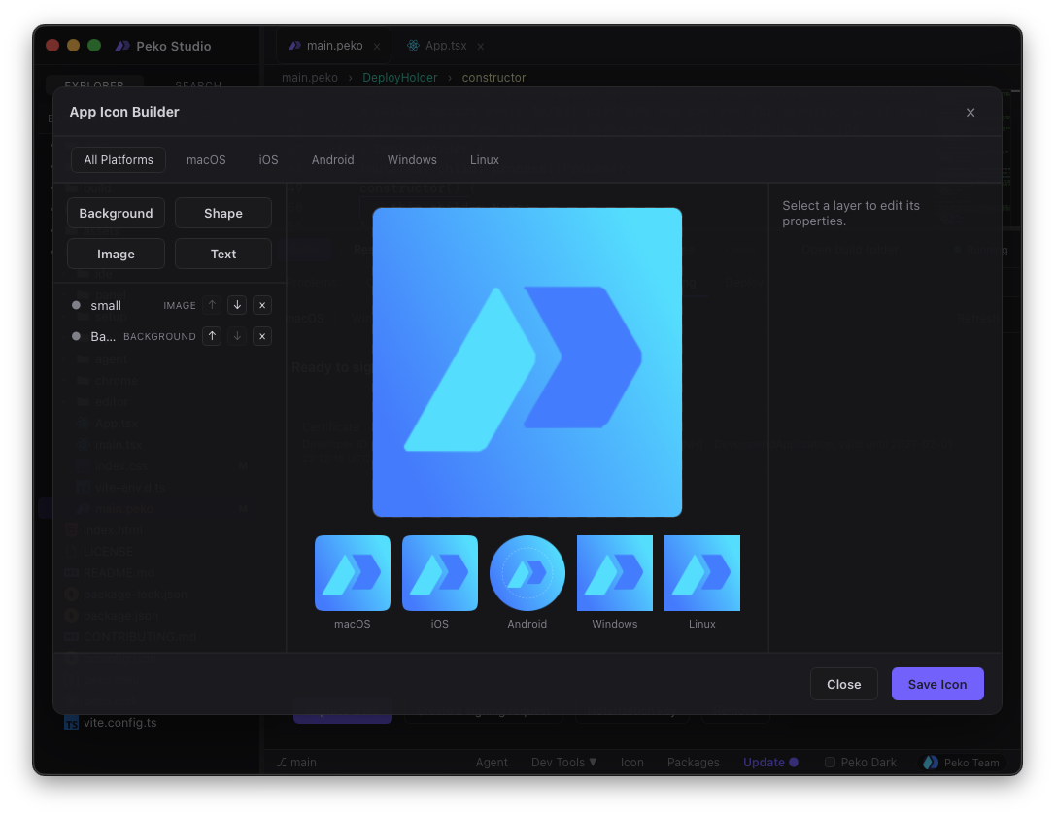The image size is (1055, 816).
Task: Click DeployHolder in the breadcrumb
Action: click(x=399, y=78)
